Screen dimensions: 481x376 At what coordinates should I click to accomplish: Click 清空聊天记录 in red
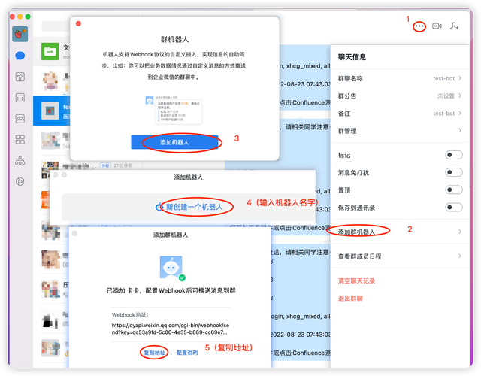click(x=356, y=280)
